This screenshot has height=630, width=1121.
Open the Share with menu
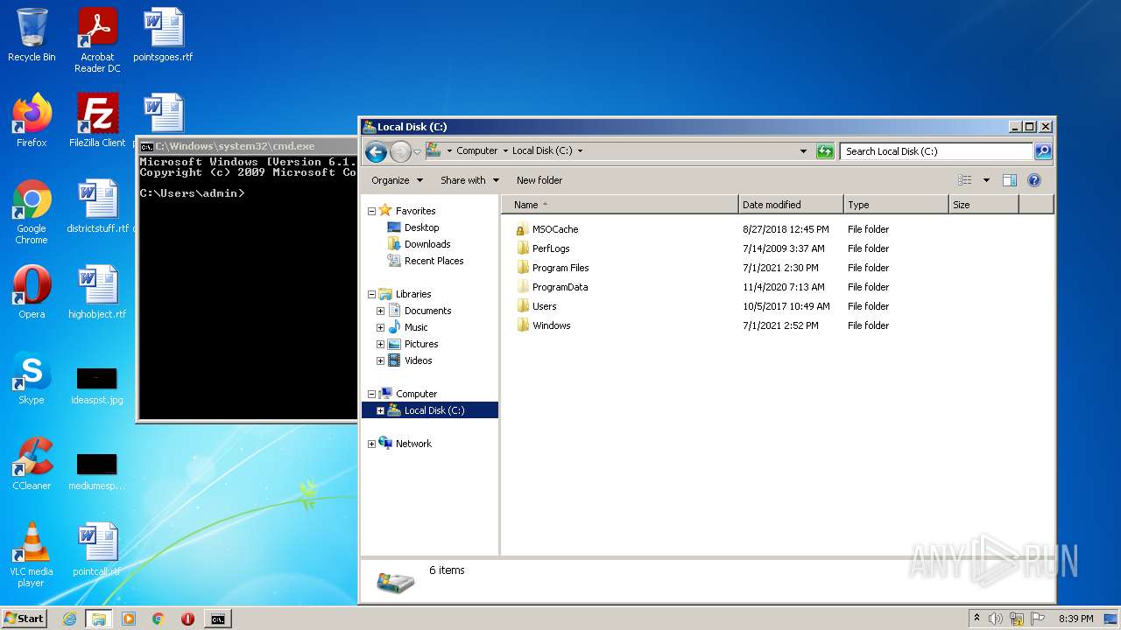[469, 180]
